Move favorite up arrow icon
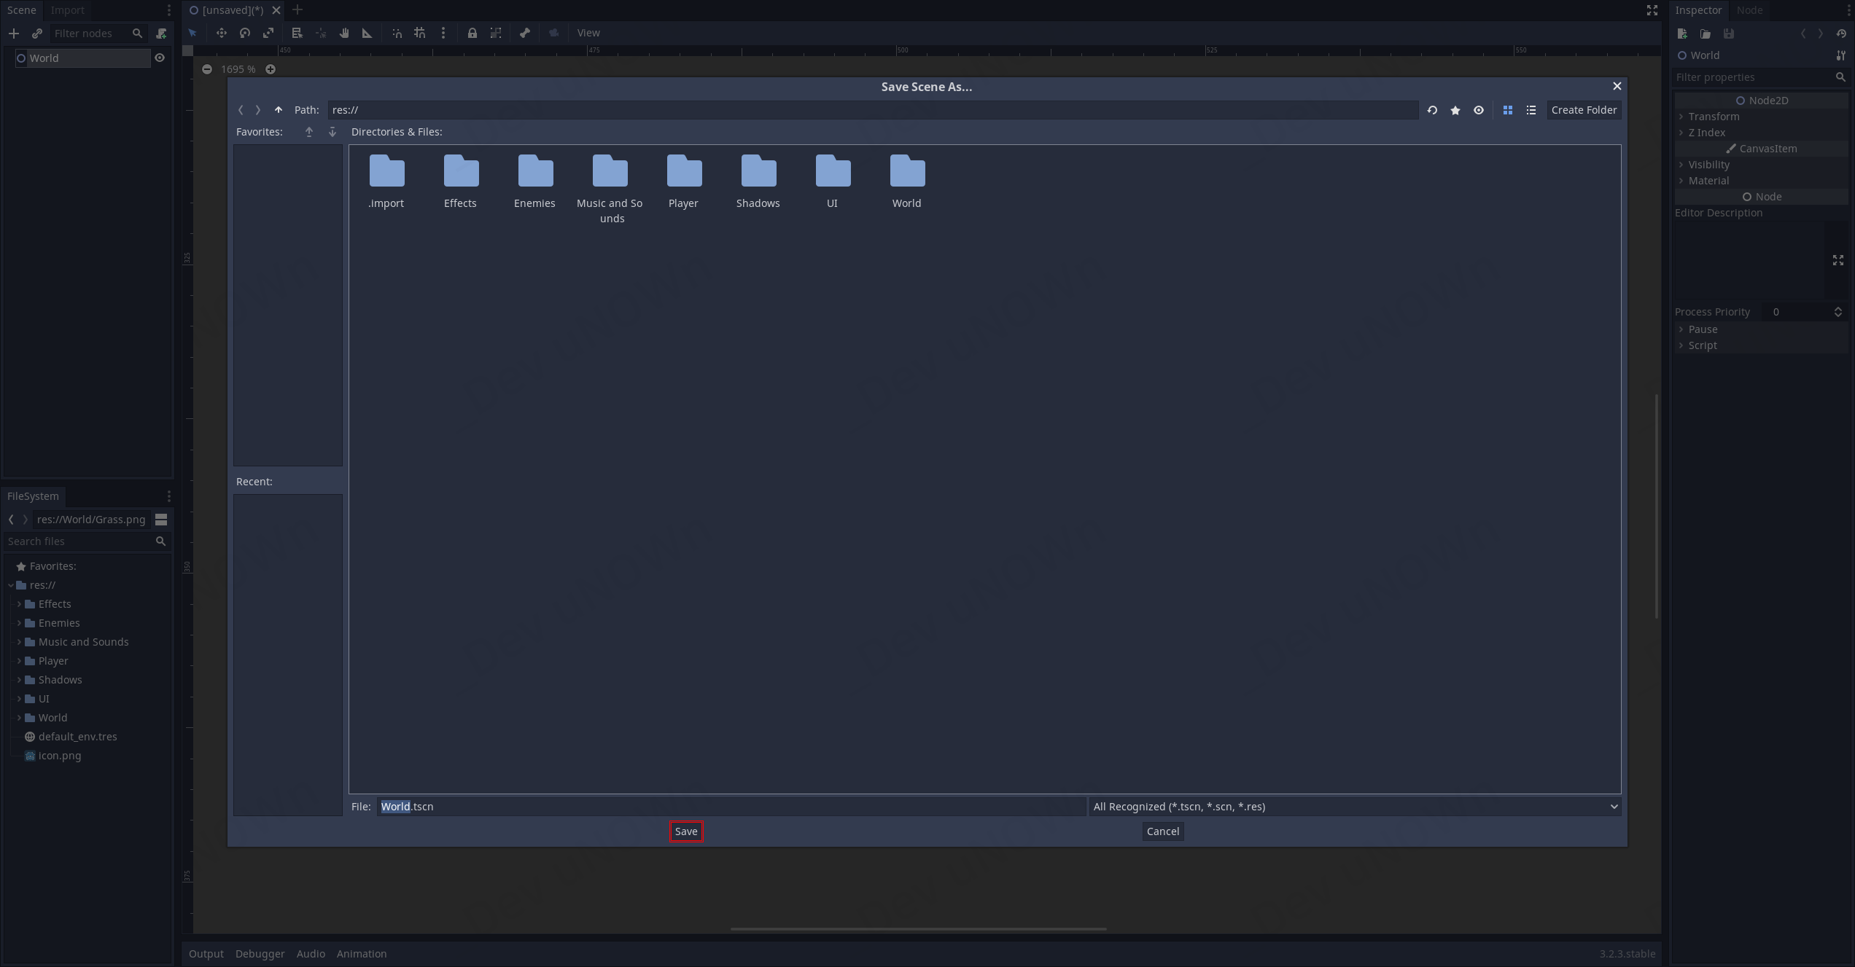The height and width of the screenshot is (967, 1855). tap(309, 132)
